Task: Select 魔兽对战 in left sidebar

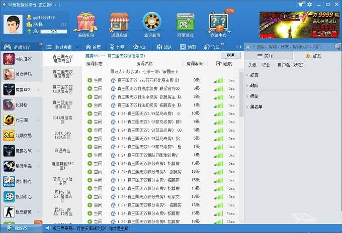Action: coord(21,151)
